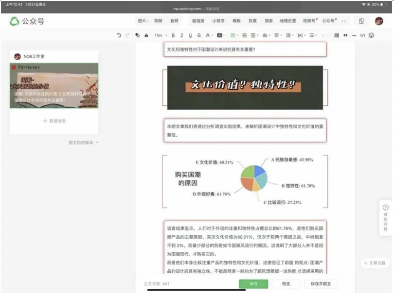Click the indent alignment icon

tap(245, 35)
